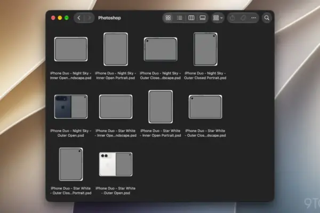This screenshot has height=213, width=320.
Task: Select Night Sky Outer Closed Landscape thumbnail
Action: point(161,49)
